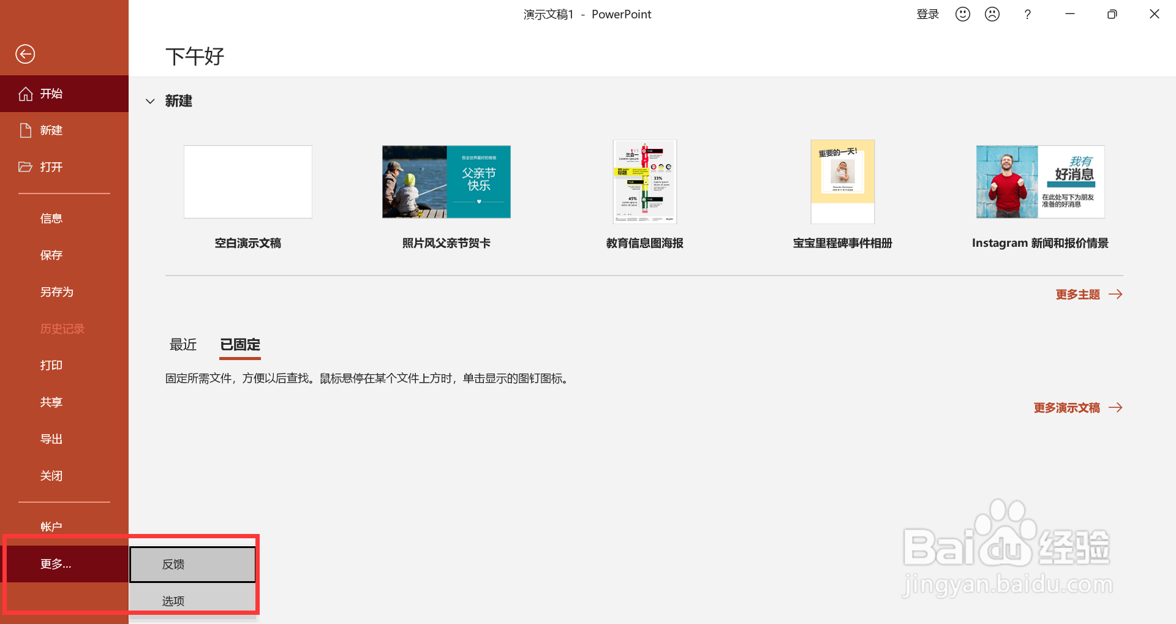Image resolution: width=1176 pixels, height=624 pixels.
Task: Collapse the 新建 section chevron
Action: coord(150,101)
